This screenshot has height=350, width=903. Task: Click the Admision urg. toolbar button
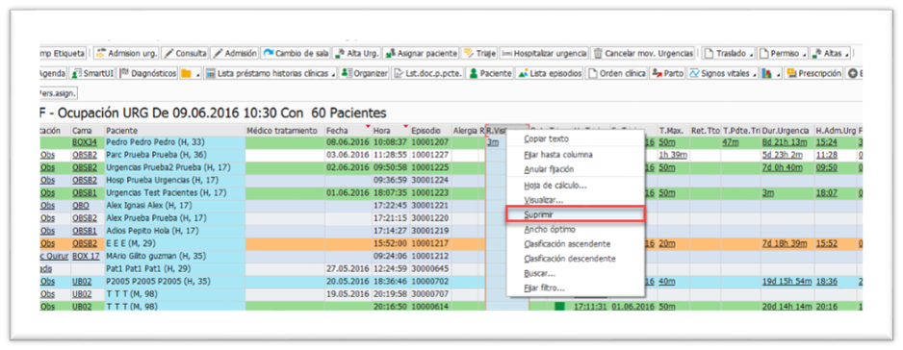click(126, 54)
